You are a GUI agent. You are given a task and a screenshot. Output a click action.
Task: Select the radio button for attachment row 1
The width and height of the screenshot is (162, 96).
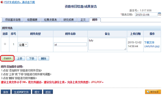point(5,44)
